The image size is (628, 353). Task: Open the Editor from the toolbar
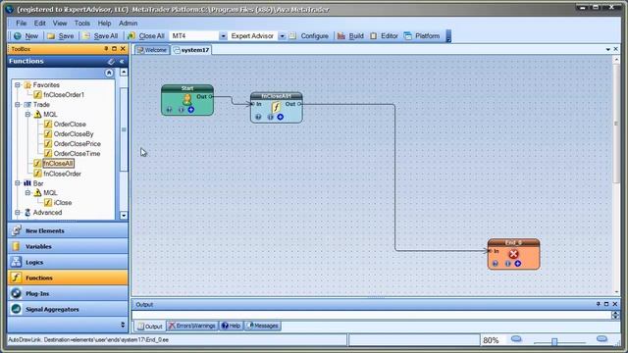click(x=384, y=36)
